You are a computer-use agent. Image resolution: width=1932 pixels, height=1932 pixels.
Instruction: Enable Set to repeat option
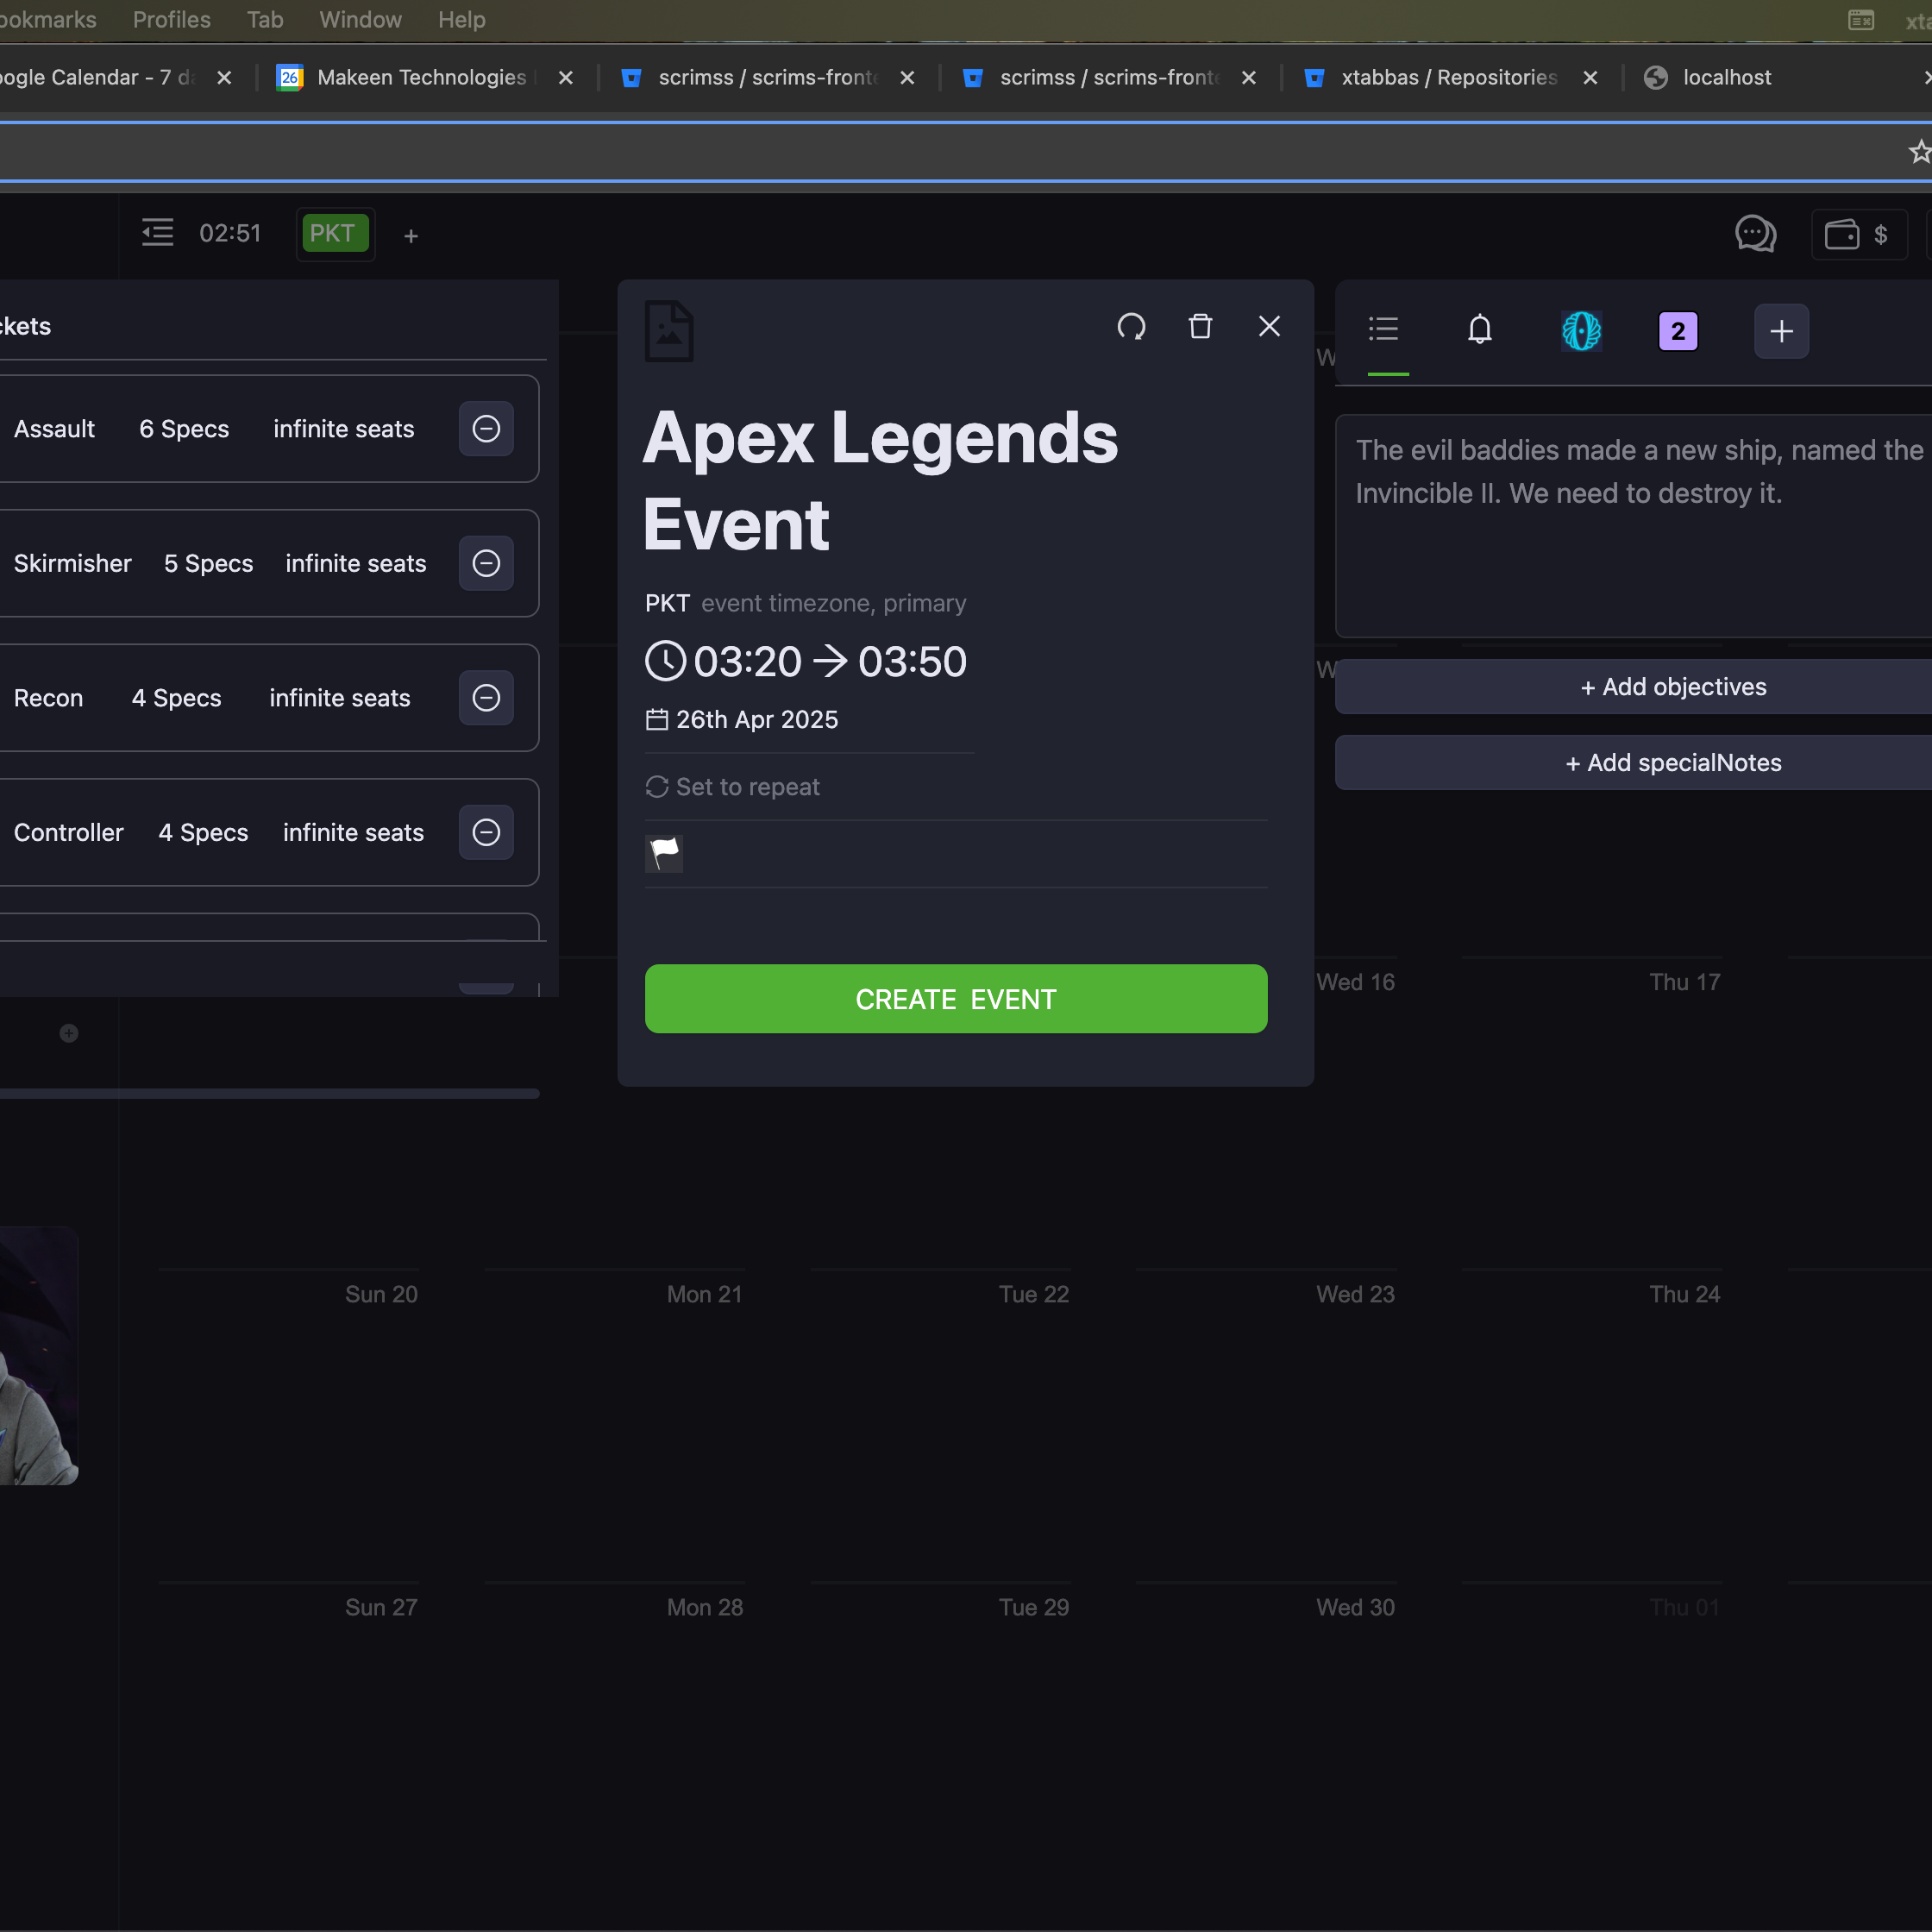pos(733,787)
